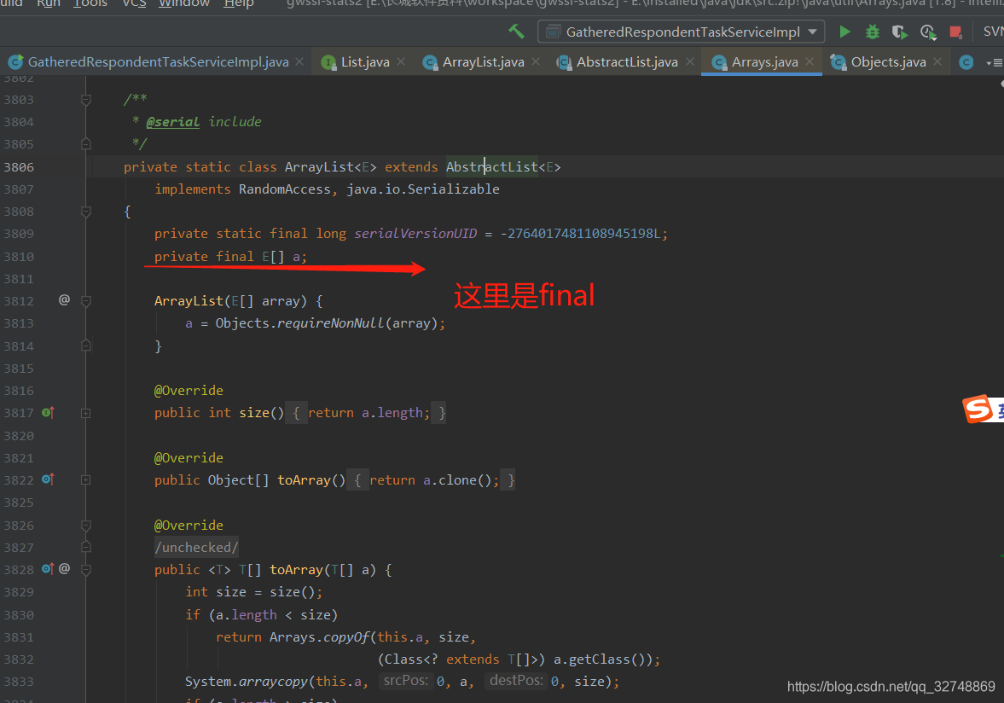The width and height of the screenshot is (1004, 703).
Task: Click the 'private final E[] a;' field declaration
Action: coord(230,257)
